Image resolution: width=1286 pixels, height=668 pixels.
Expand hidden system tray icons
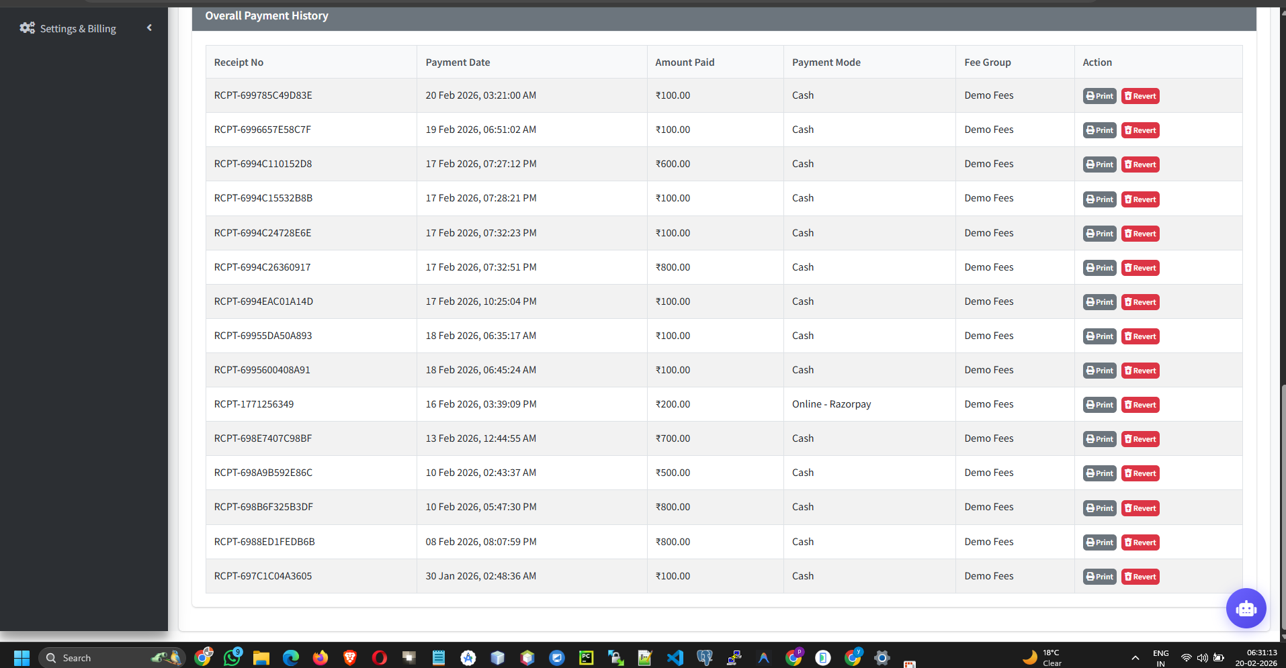point(1135,658)
